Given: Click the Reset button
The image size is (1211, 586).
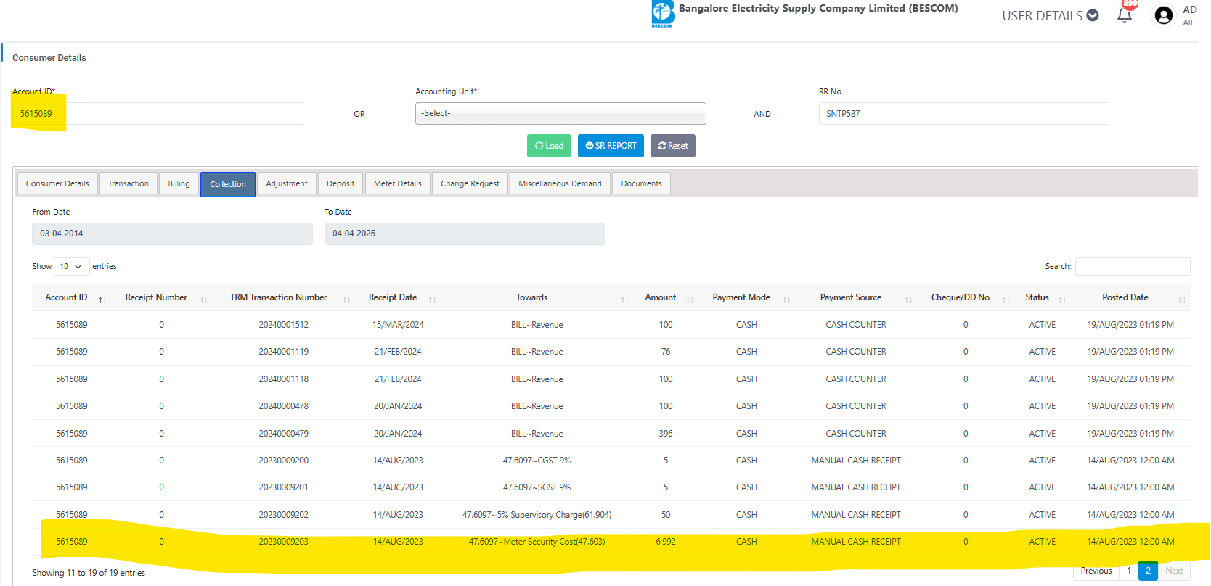Looking at the screenshot, I should click(x=673, y=146).
